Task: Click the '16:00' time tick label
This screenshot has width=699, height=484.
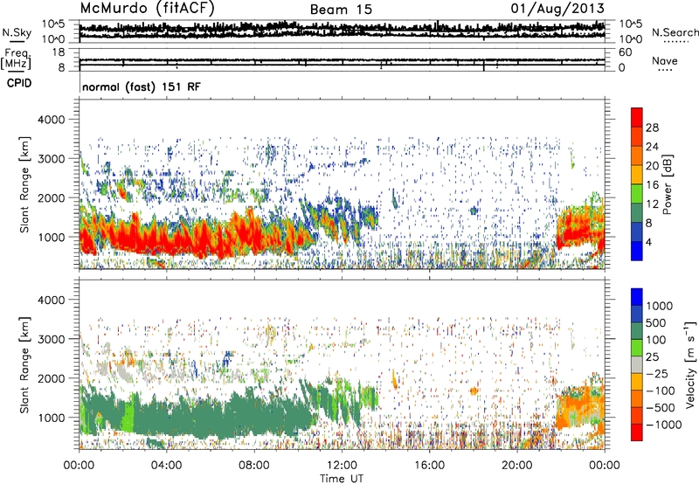Action: click(429, 466)
